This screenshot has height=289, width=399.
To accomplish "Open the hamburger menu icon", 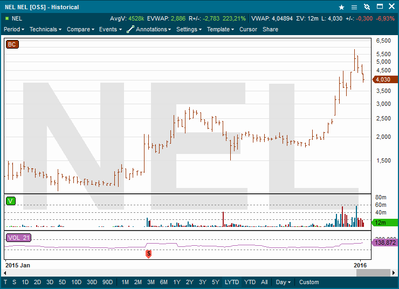I will (x=354, y=7).
